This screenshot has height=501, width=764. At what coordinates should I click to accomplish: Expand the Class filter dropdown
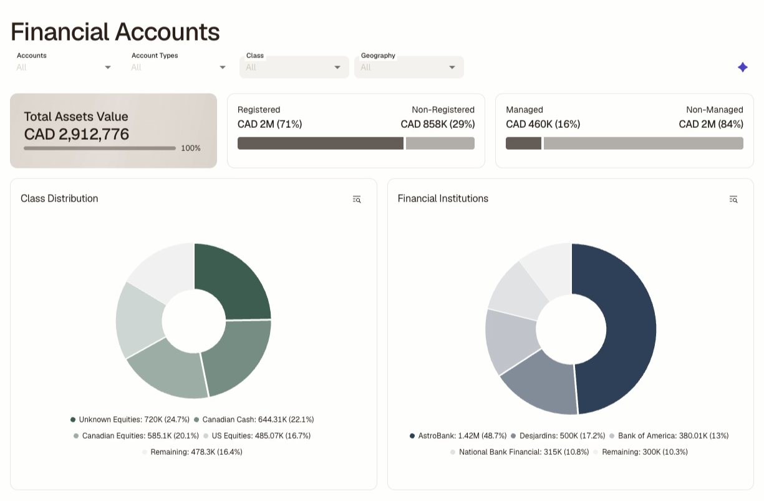click(294, 67)
